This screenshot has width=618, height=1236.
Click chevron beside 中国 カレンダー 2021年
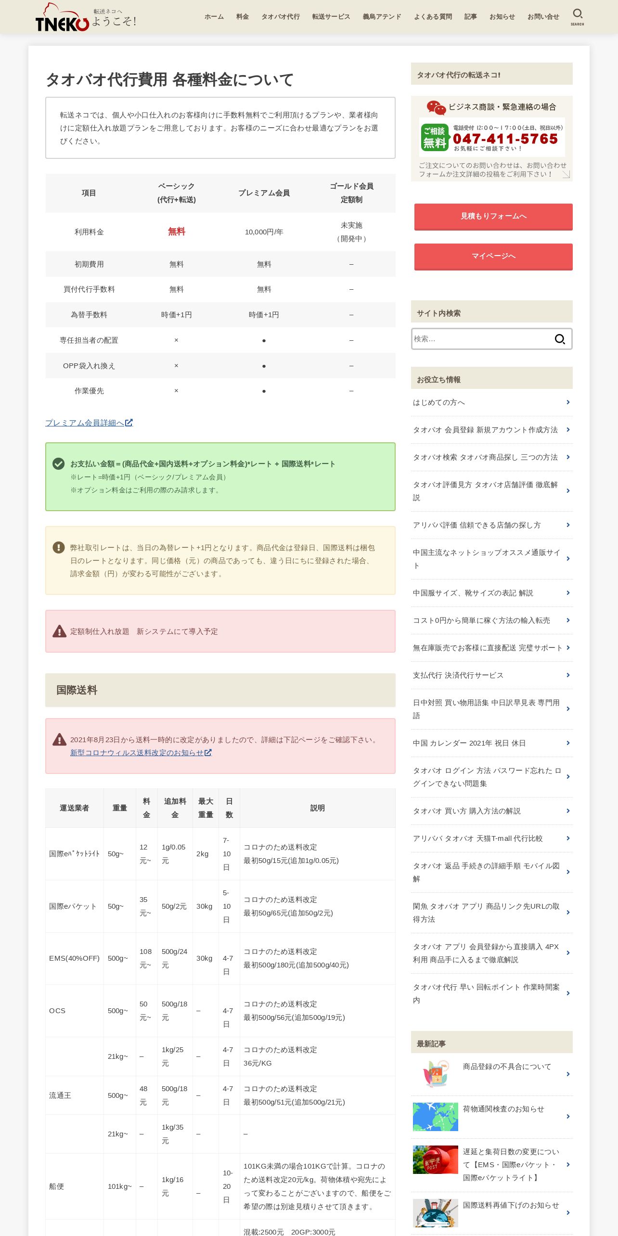568,743
